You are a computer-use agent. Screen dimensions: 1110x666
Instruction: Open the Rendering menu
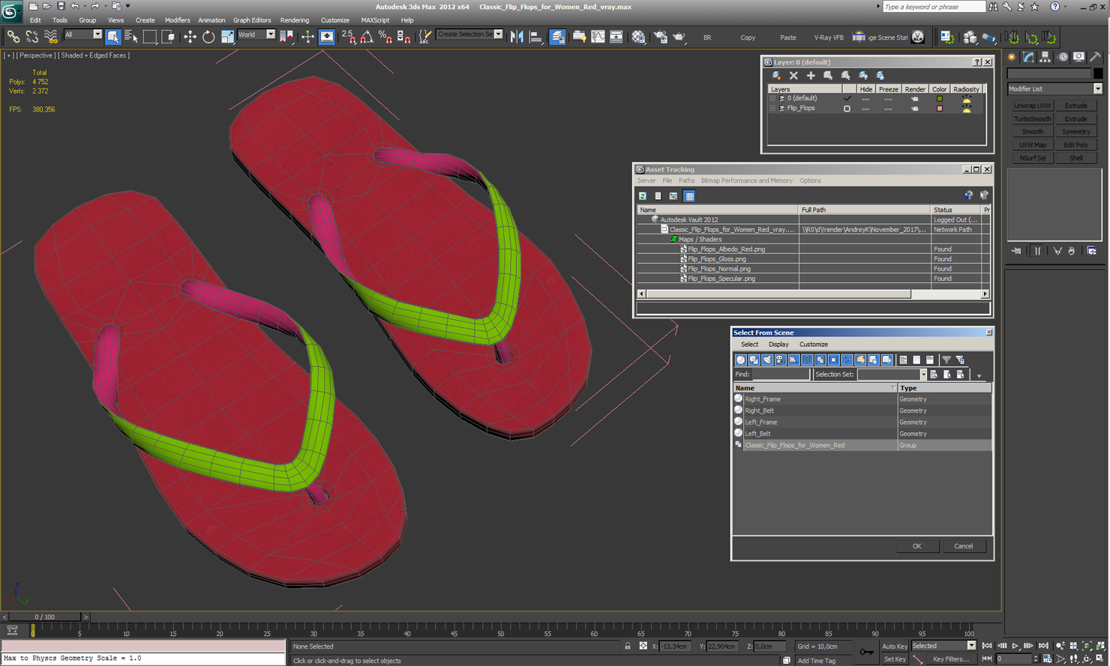[294, 20]
